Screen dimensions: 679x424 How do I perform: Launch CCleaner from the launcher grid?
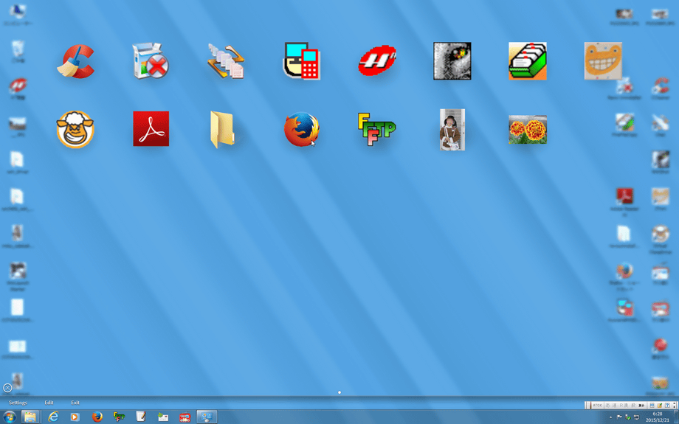pyautogui.click(x=76, y=61)
